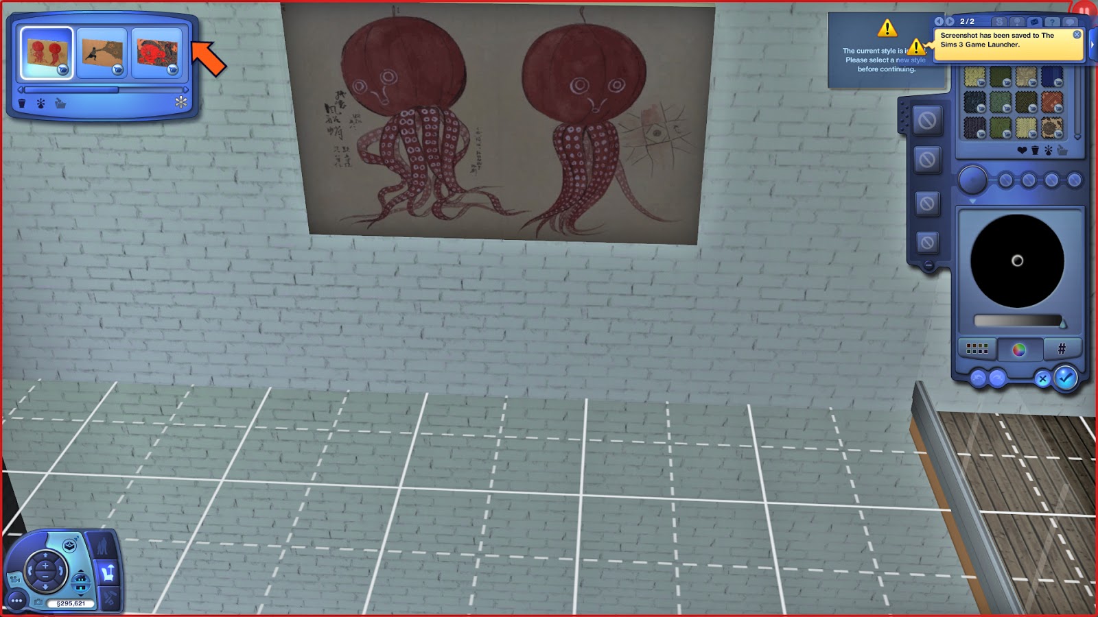Click the center of the black color wheel
1098x617 pixels.
(x=1017, y=261)
